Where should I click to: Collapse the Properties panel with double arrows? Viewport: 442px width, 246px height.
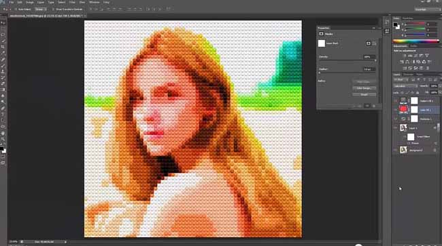(x=374, y=28)
